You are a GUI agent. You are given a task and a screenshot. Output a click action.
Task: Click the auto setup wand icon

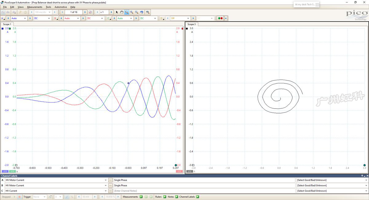tap(20, 12)
